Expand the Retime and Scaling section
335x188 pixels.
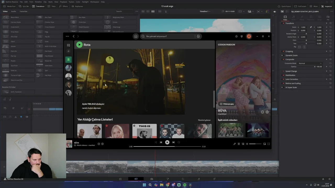tap(293, 83)
